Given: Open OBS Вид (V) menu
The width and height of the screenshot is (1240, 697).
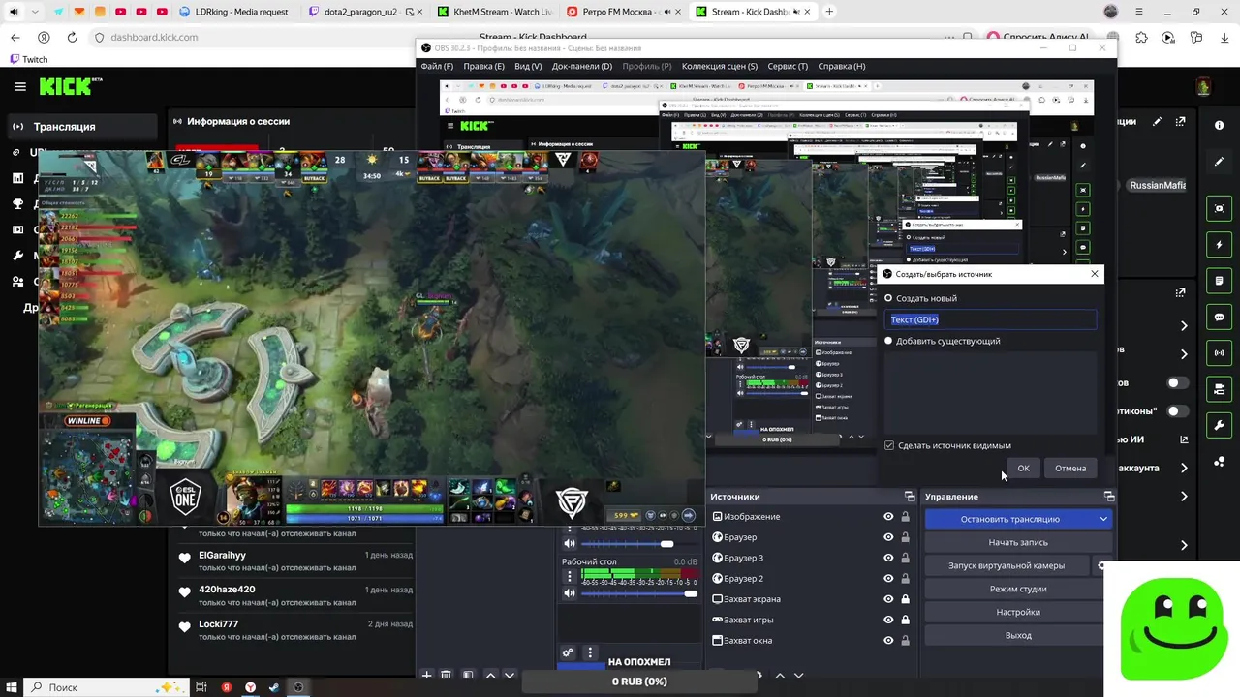Looking at the screenshot, I should coord(528,66).
